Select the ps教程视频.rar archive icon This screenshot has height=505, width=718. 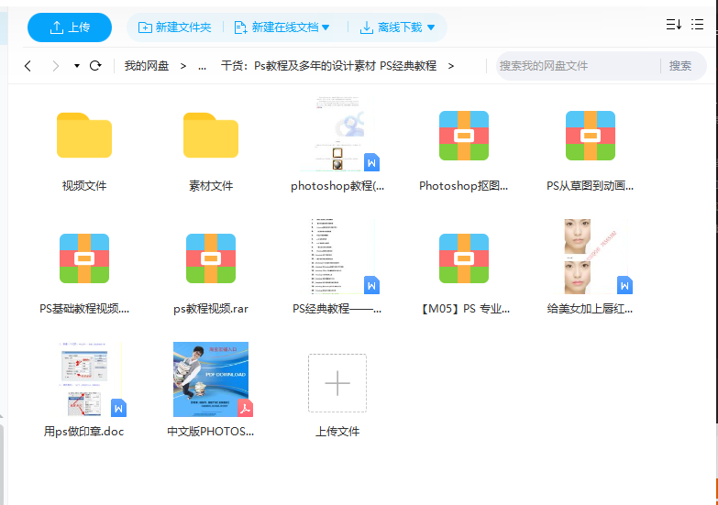point(211,258)
